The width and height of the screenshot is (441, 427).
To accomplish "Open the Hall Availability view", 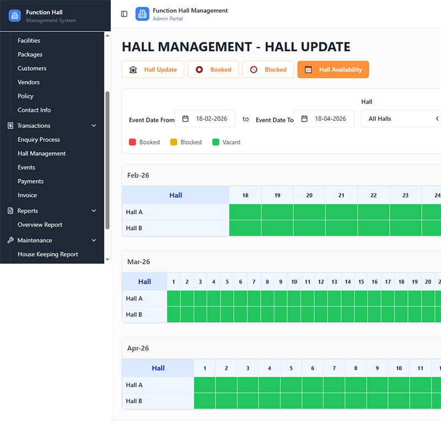I will [x=333, y=70].
